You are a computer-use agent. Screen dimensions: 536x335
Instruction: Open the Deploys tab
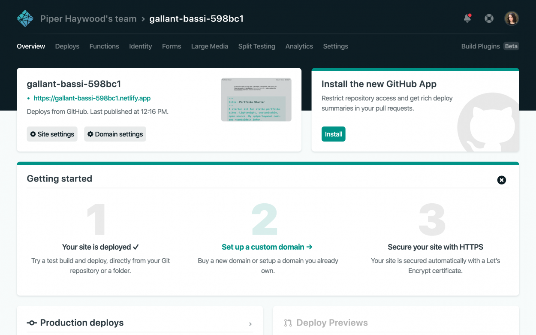coord(67,46)
